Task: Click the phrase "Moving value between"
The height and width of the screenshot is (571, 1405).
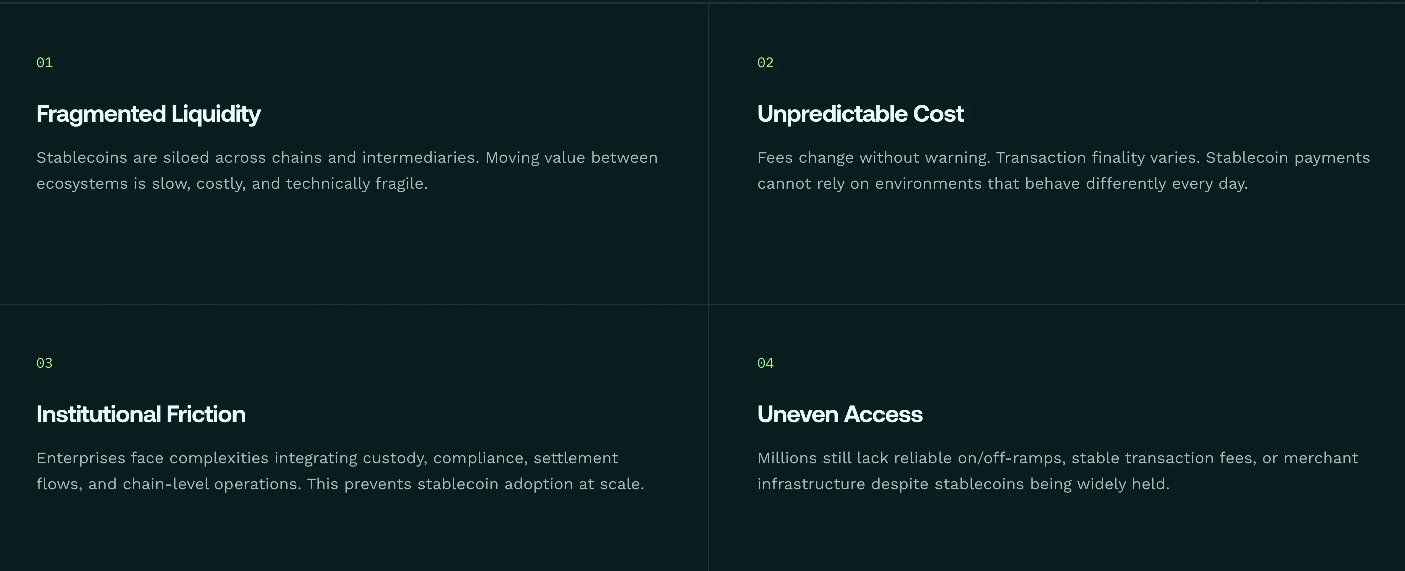Action: [x=571, y=158]
